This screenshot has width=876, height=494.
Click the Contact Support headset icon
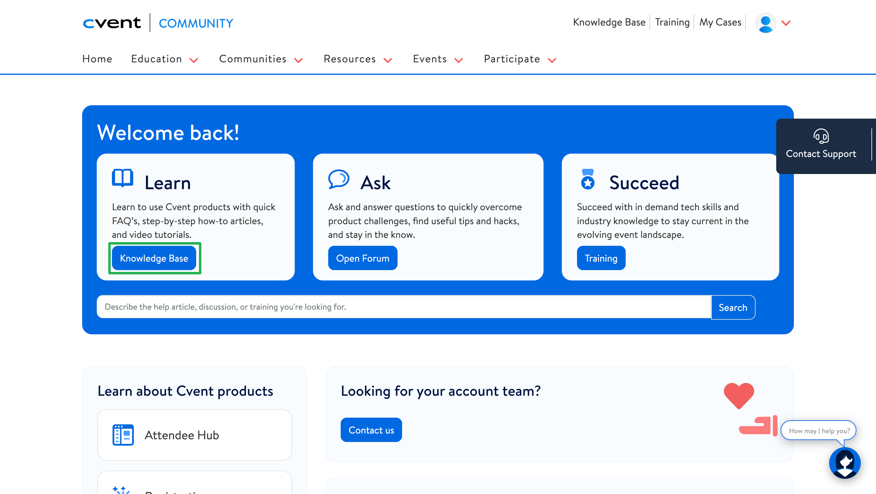click(821, 136)
